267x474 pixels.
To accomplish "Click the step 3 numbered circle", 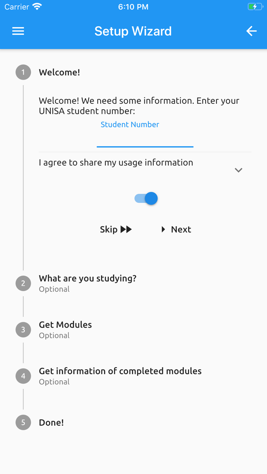I will (x=23, y=330).
